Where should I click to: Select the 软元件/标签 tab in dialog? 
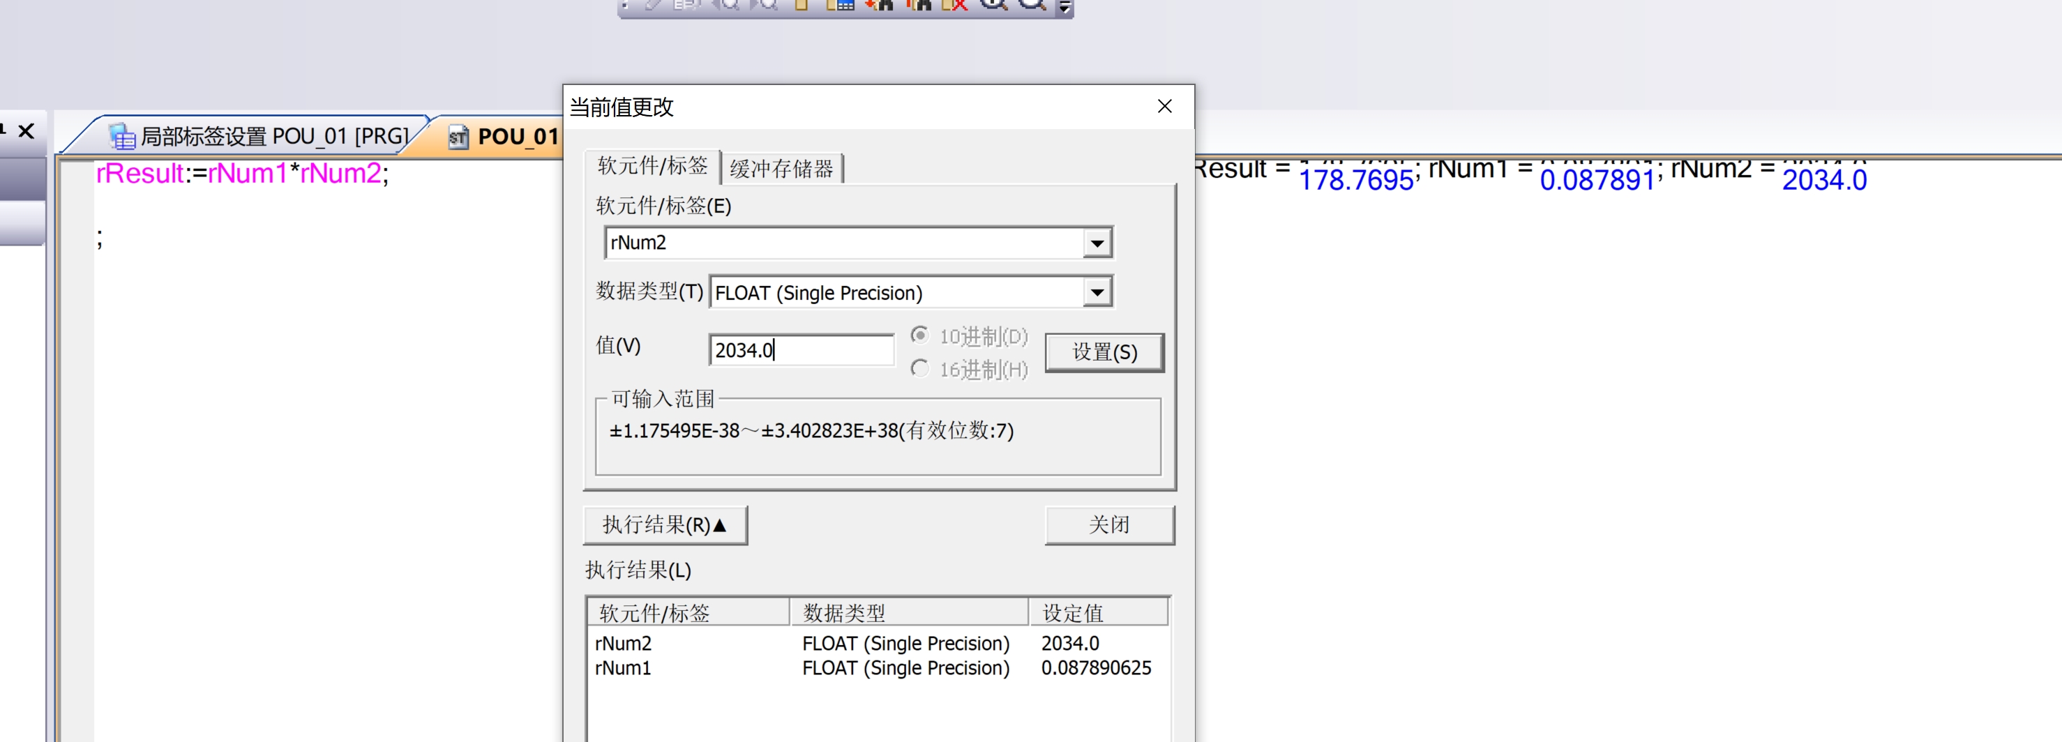coord(652,166)
